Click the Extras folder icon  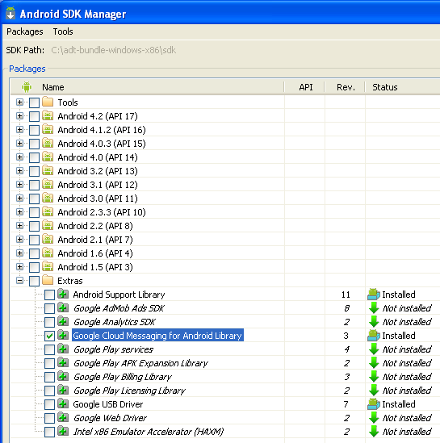(48, 280)
